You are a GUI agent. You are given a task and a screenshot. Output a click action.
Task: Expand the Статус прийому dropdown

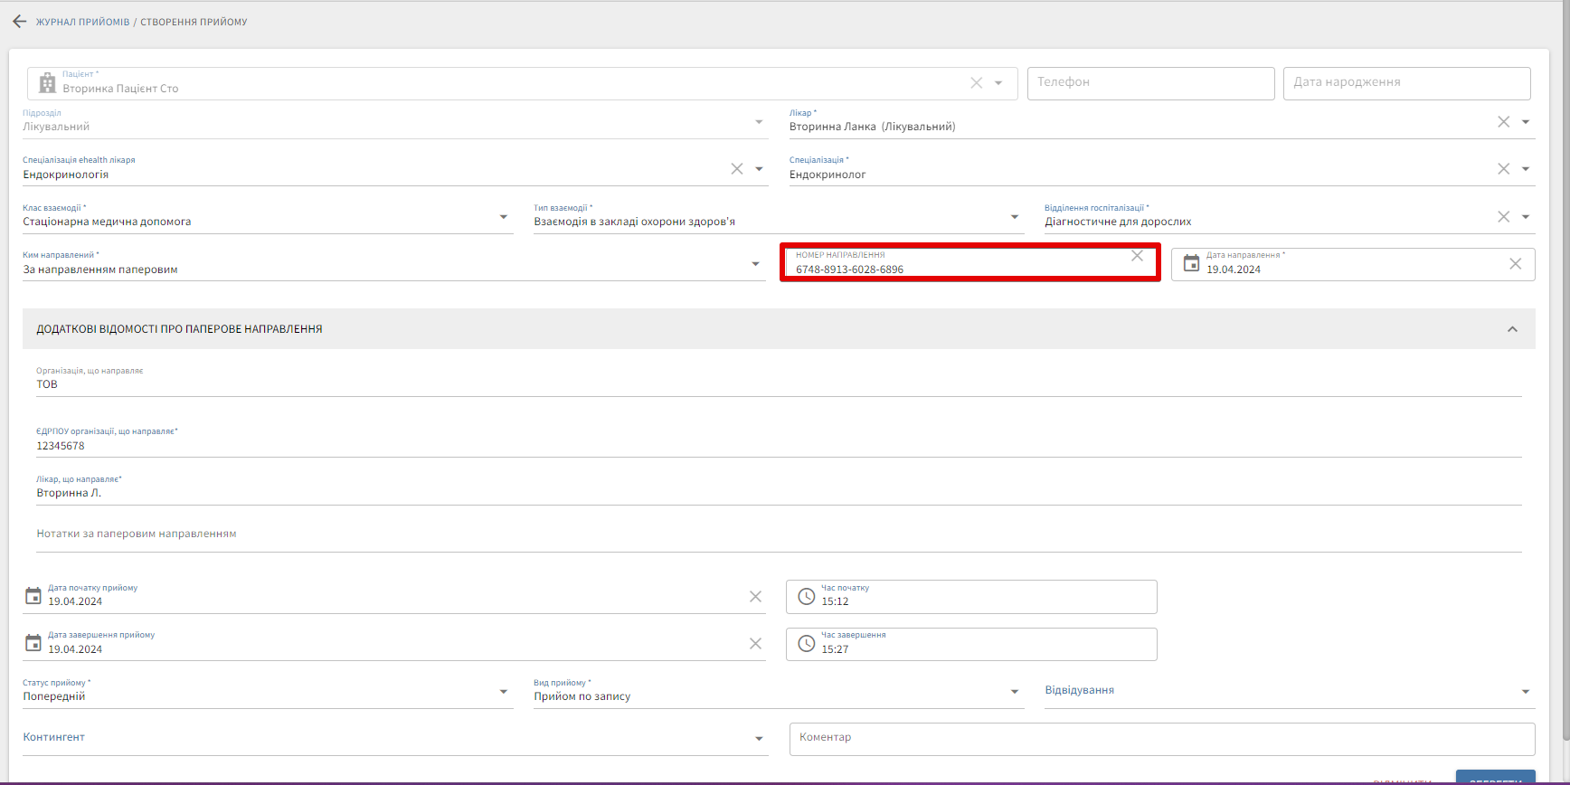click(504, 692)
